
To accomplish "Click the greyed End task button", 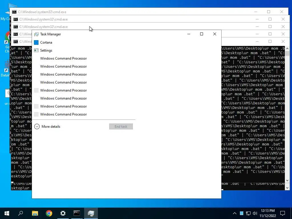I will coord(121,127).
